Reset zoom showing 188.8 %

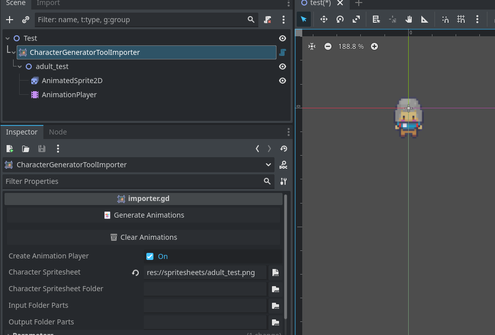351,46
